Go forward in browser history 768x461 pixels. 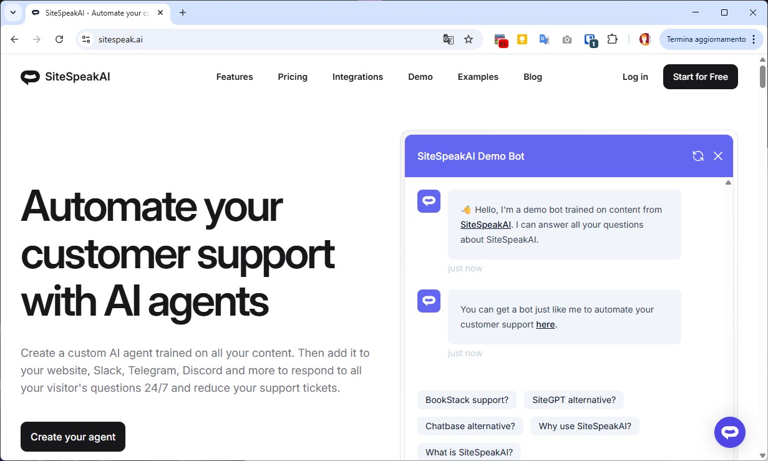tap(37, 39)
